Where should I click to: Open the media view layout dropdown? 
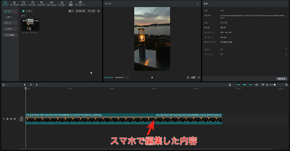(71, 11)
